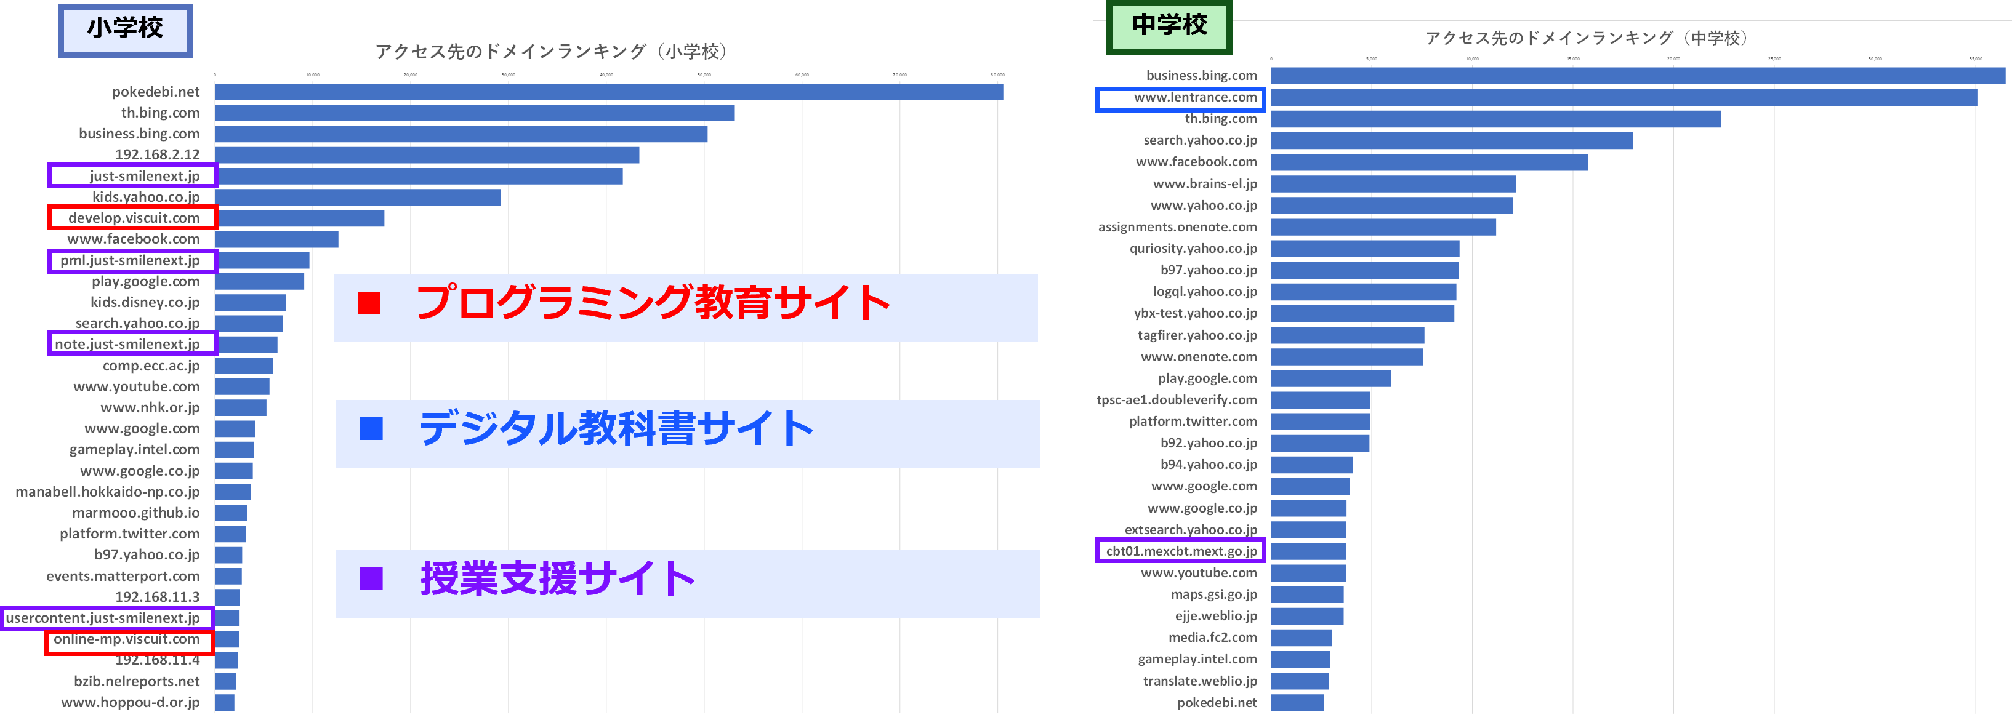Viewport: 2012px width, 720px height.
Task: Select the online-mp.viscuit.com label
Action: 127,639
